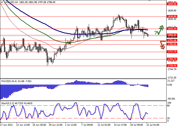The width and height of the screenshot is (178, 127).
Task: Click the 22 Jun 13:00 time label
Action: tap(23, 125)
